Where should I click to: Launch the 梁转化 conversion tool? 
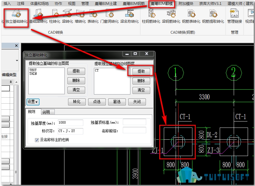click(x=67, y=17)
